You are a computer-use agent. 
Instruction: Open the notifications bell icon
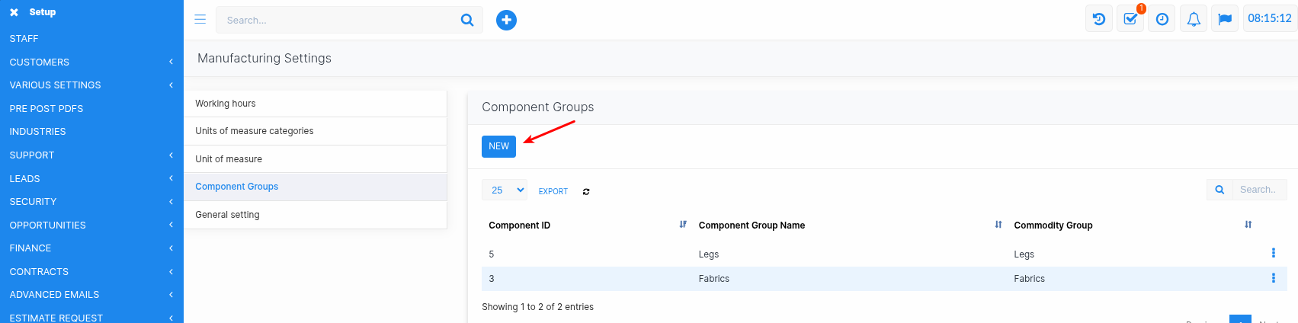1194,19
